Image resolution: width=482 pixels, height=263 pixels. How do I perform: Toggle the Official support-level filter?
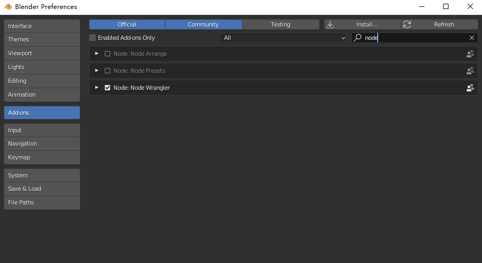127,24
